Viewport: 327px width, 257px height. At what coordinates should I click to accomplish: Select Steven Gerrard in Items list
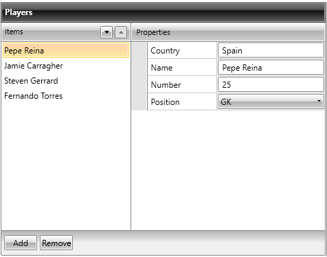[66, 81]
